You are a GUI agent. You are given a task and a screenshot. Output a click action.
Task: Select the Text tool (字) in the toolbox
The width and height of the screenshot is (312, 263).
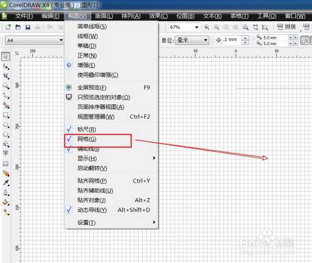point(6,154)
